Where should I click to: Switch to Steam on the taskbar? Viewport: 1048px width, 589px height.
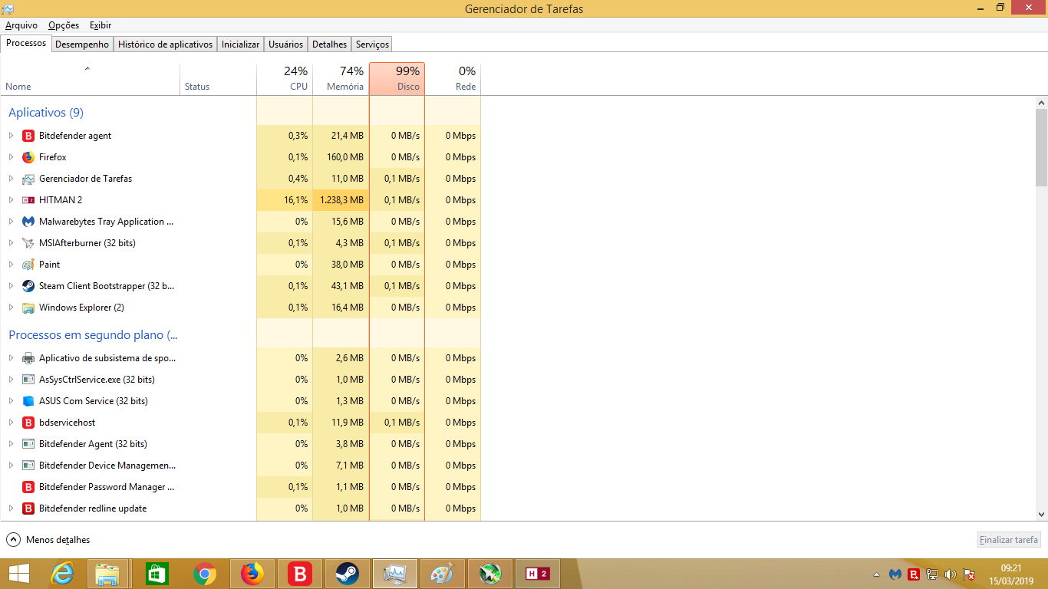point(348,574)
